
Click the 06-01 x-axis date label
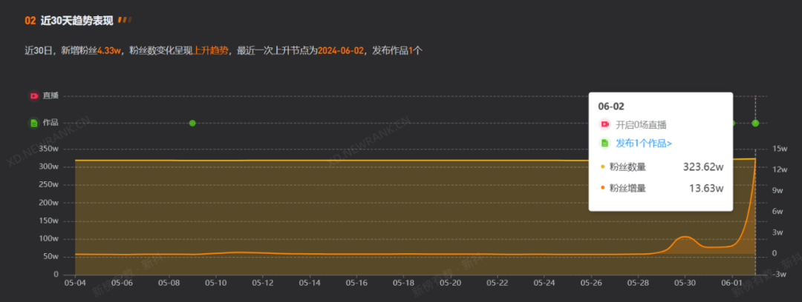(x=731, y=282)
